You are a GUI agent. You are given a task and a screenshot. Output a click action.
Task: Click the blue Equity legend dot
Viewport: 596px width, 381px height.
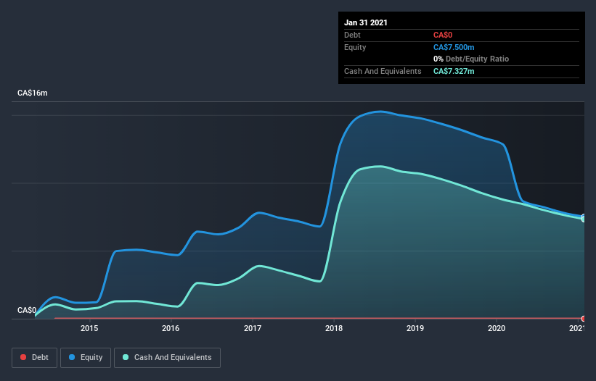72,357
